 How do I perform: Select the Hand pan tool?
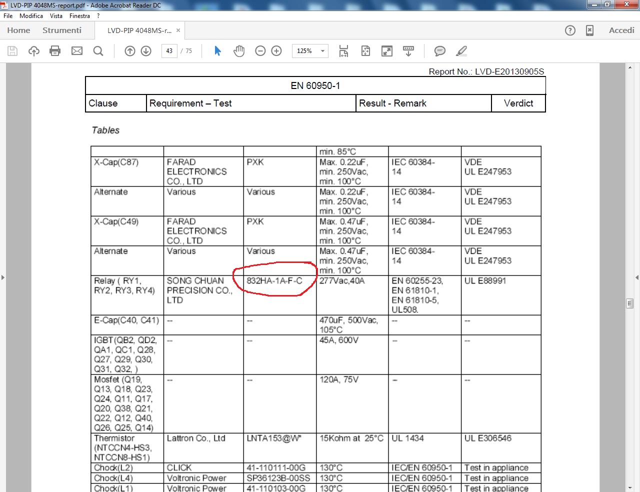(239, 51)
